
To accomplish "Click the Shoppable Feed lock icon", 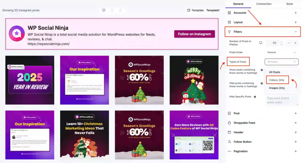I will pyautogui.click(x=229, y=123).
